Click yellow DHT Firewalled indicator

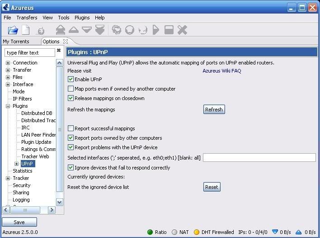pos(197,232)
